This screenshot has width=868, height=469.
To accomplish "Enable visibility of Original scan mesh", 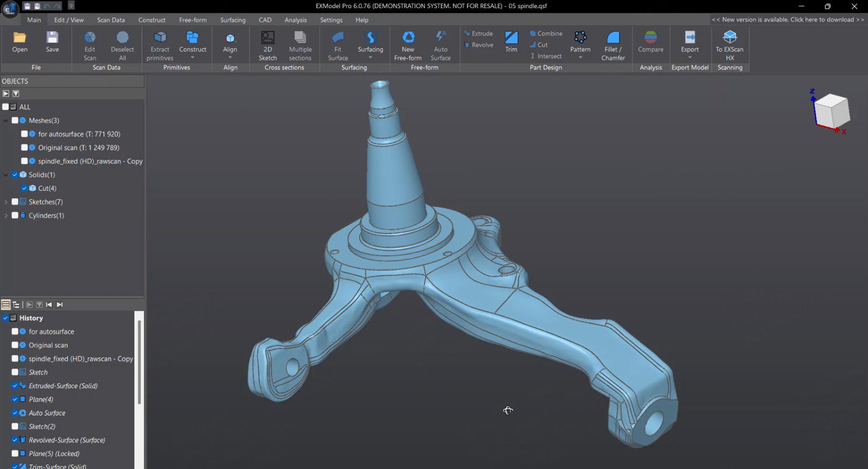I will pyautogui.click(x=24, y=147).
